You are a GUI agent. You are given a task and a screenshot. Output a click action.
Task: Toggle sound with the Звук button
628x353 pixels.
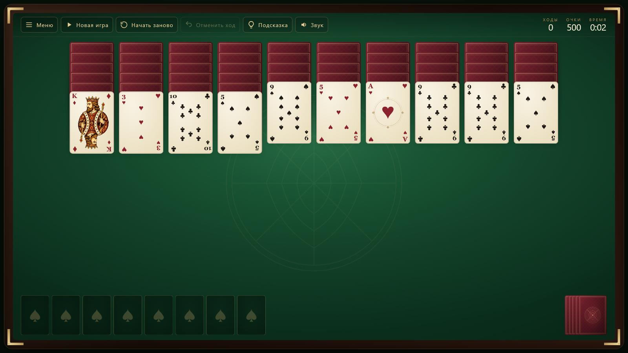[312, 25]
